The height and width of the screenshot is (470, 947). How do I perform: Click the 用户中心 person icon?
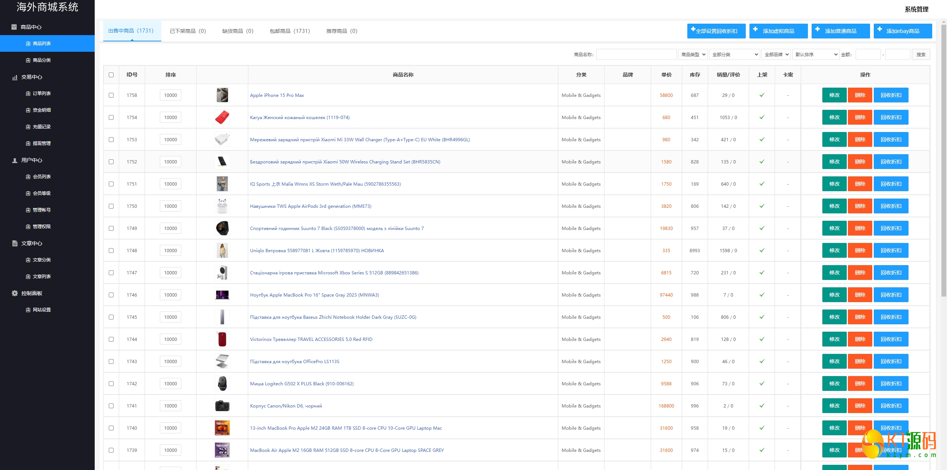pos(15,160)
